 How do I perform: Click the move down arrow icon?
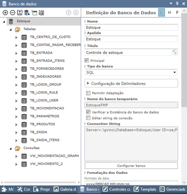click(76, 13)
